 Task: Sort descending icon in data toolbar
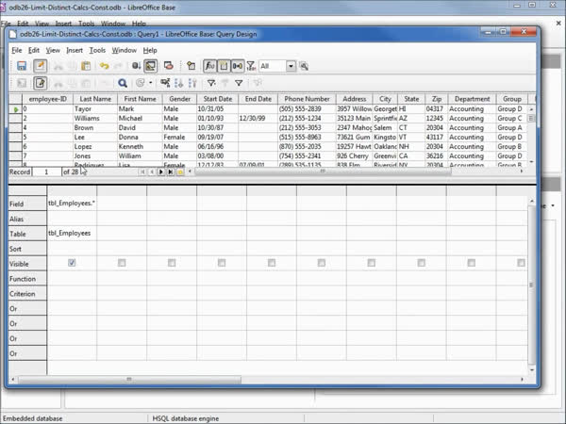pos(192,83)
